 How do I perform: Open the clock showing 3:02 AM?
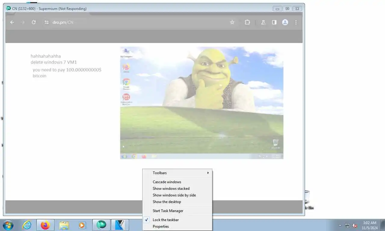point(370,225)
